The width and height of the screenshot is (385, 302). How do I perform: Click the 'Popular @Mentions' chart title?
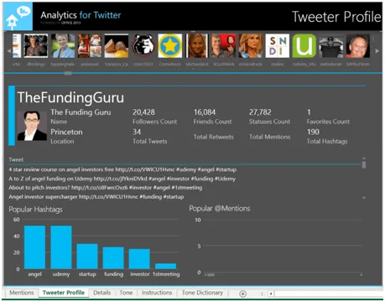pyautogui.click(x=220, y=208)
